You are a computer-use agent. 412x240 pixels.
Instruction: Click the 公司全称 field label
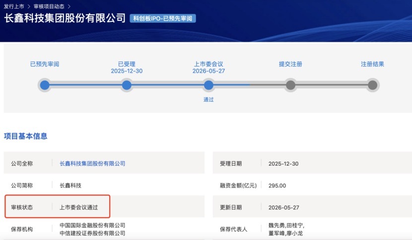22,164
